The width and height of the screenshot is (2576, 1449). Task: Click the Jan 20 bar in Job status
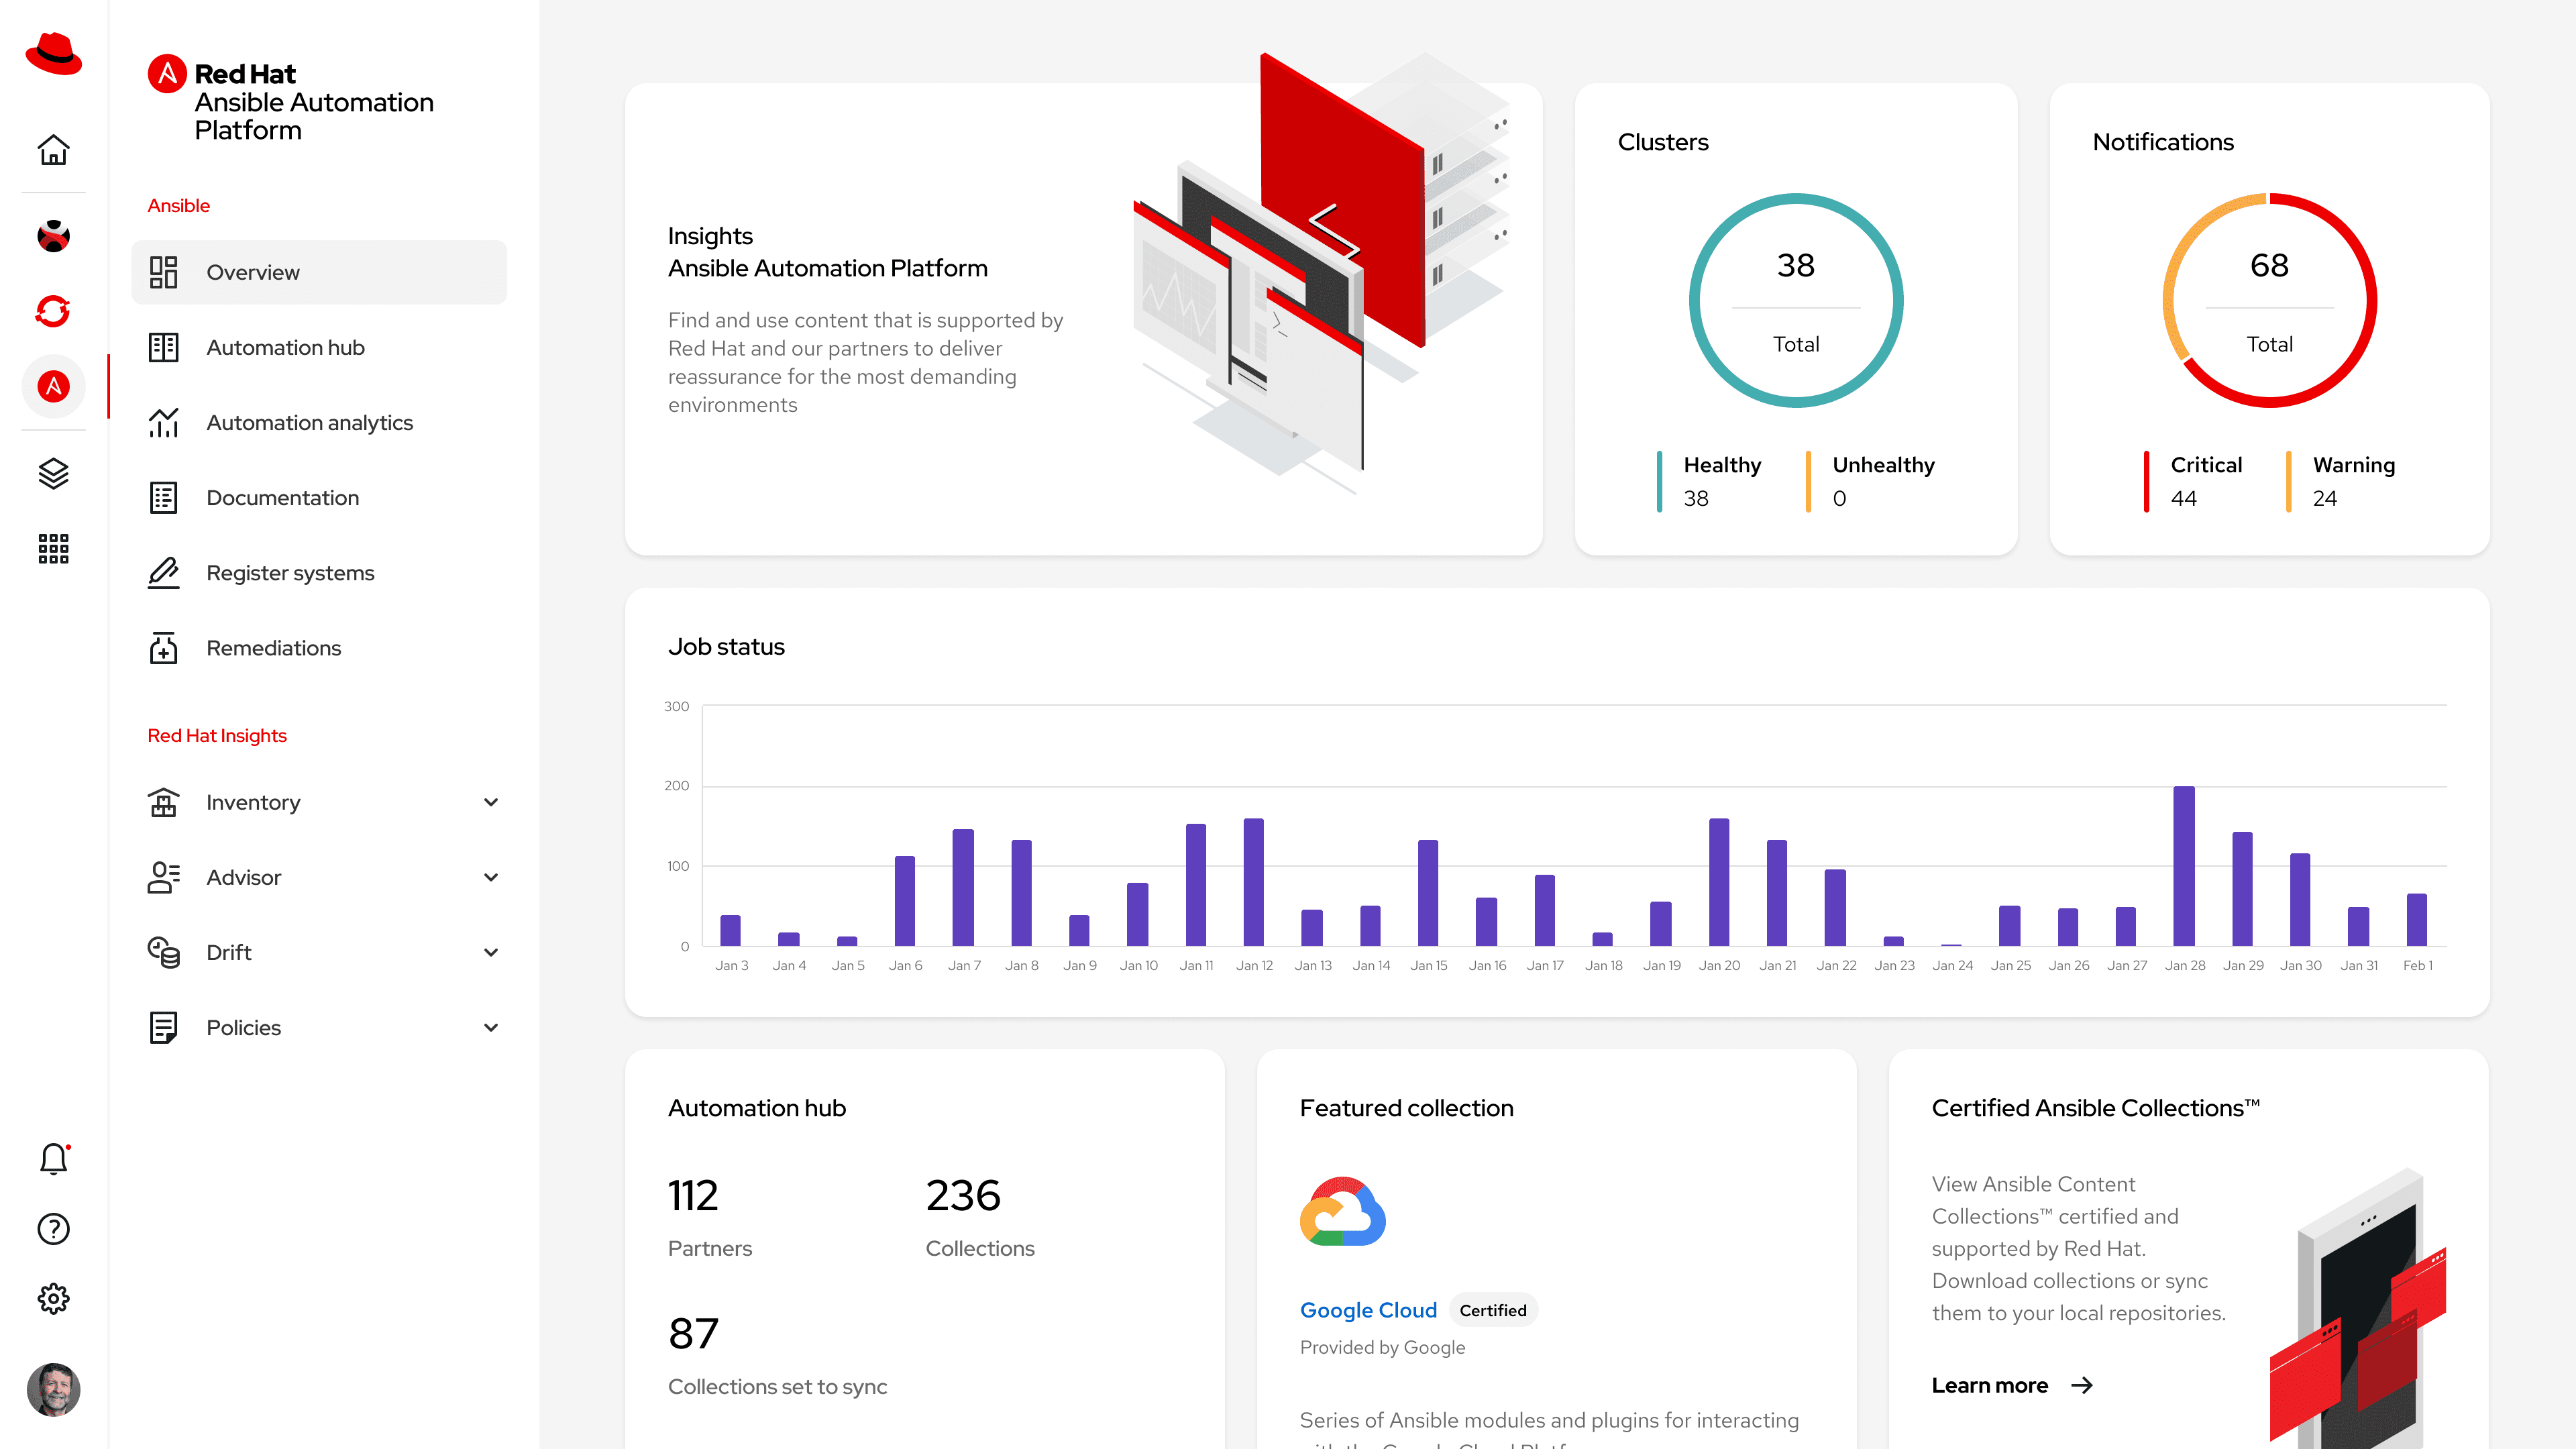(x=1719, y=882)
